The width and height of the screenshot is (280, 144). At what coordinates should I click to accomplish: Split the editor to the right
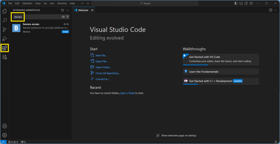pos(271,10)
